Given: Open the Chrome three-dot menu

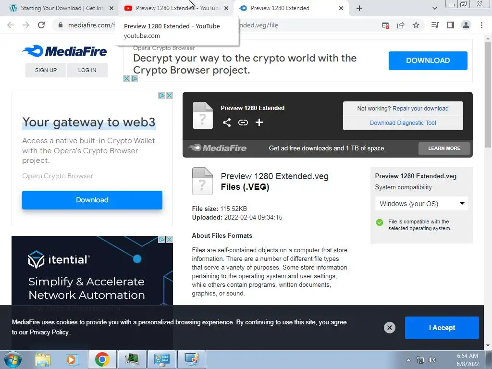Looking at the screenshot, I should pyautogui.click(x=481, y=25).
